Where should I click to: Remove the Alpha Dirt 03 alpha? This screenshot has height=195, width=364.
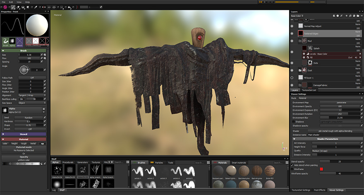click(x=44, y=109)
